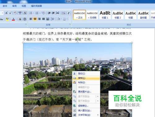Open the 福昕阅读器 ribbon tab
155x117 pixels.
point(36,6)
